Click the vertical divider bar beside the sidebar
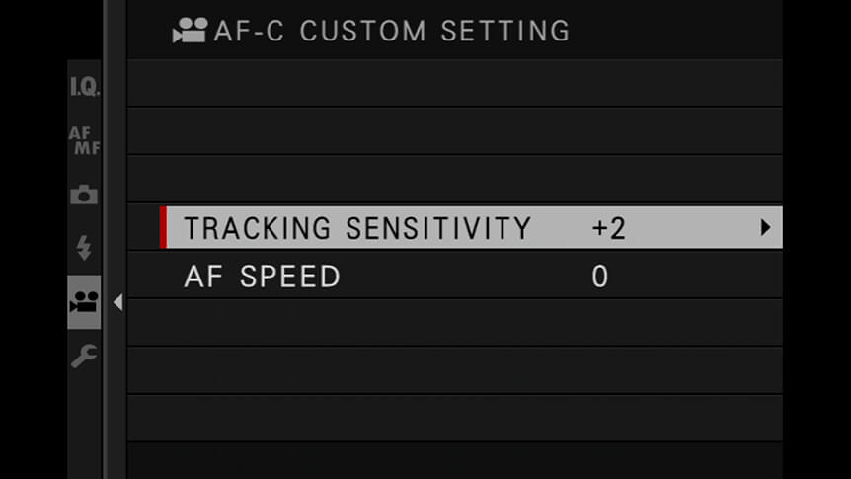This screenshot has height=479, width=851. point(115,239)
